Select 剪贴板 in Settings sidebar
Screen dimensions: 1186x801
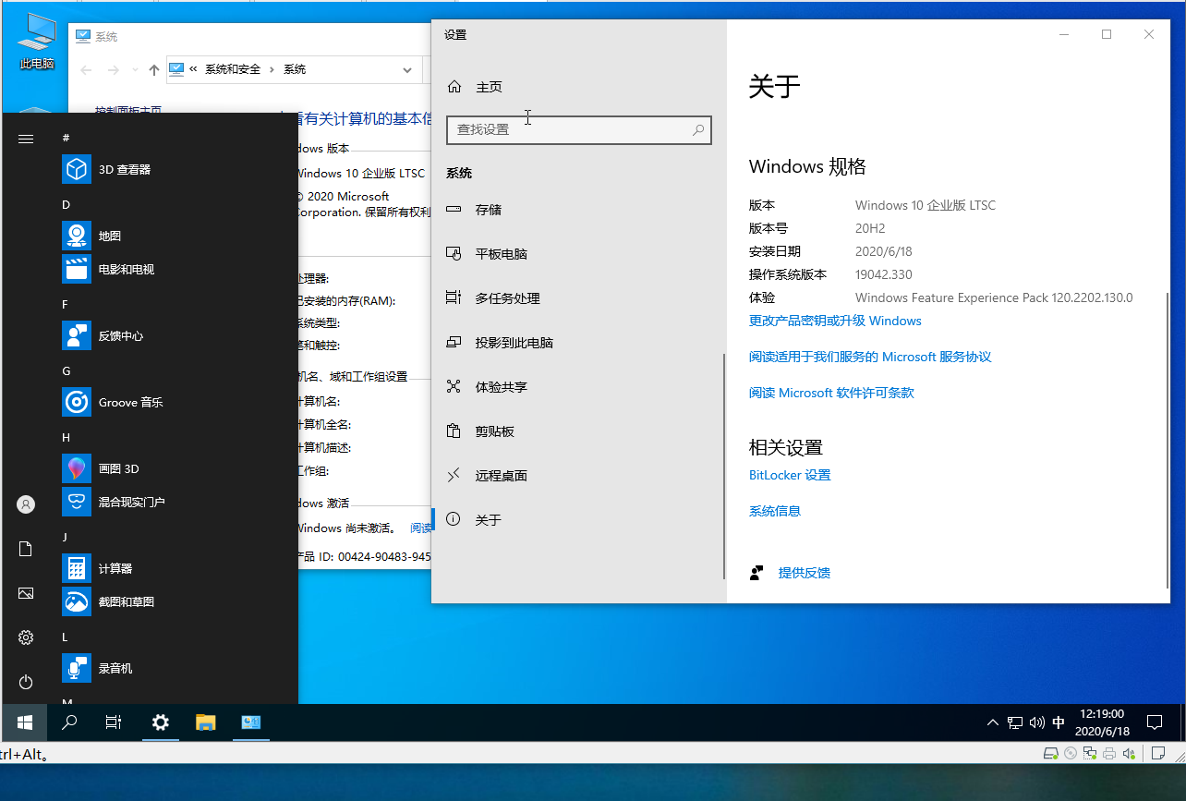point(579,431)
